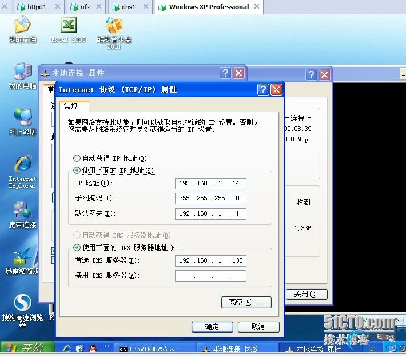Click the 取消 button
This screenshot has height=356, width=406.
pyautogui.click(x=258, y=327)
